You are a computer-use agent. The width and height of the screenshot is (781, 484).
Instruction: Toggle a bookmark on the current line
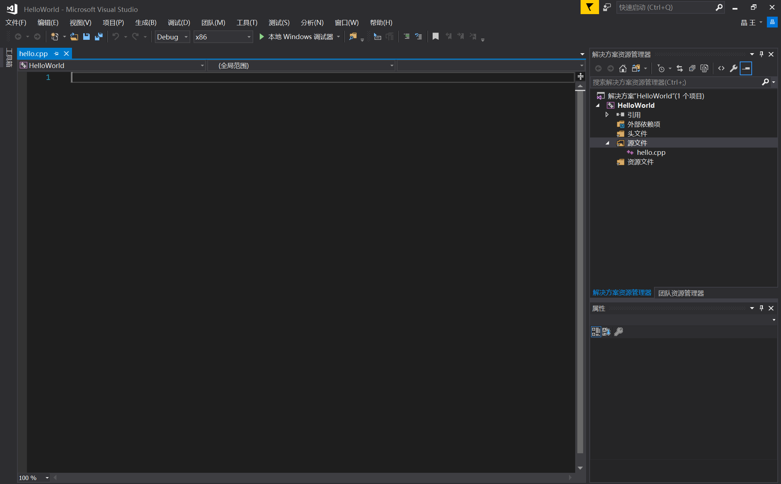coord(436,37)
